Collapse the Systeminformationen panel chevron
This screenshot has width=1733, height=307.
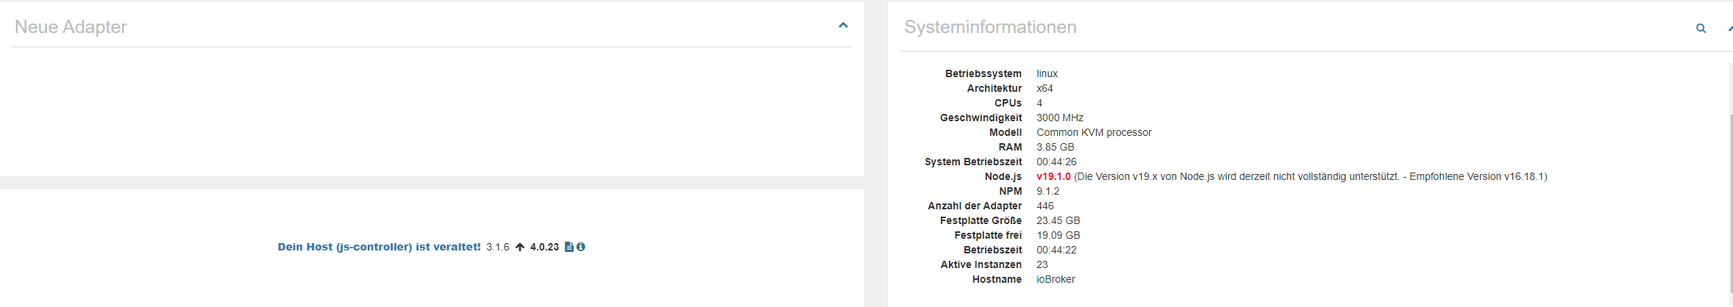1729,29
